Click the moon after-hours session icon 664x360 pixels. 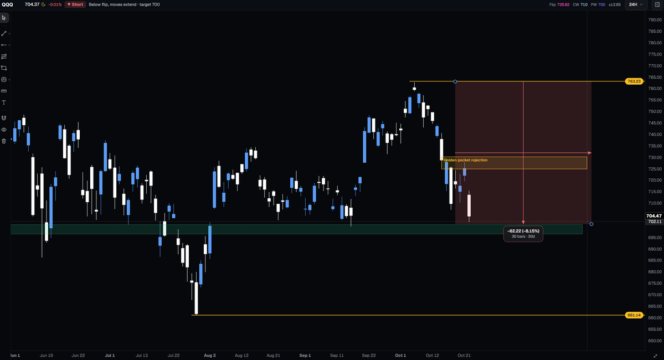pyautogui.click(x=43, y=4)
